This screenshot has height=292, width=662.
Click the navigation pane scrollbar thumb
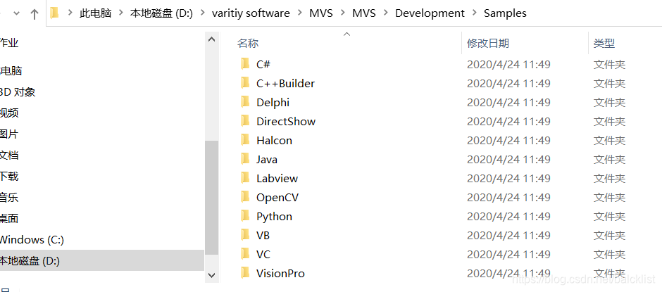coord(211,198)
